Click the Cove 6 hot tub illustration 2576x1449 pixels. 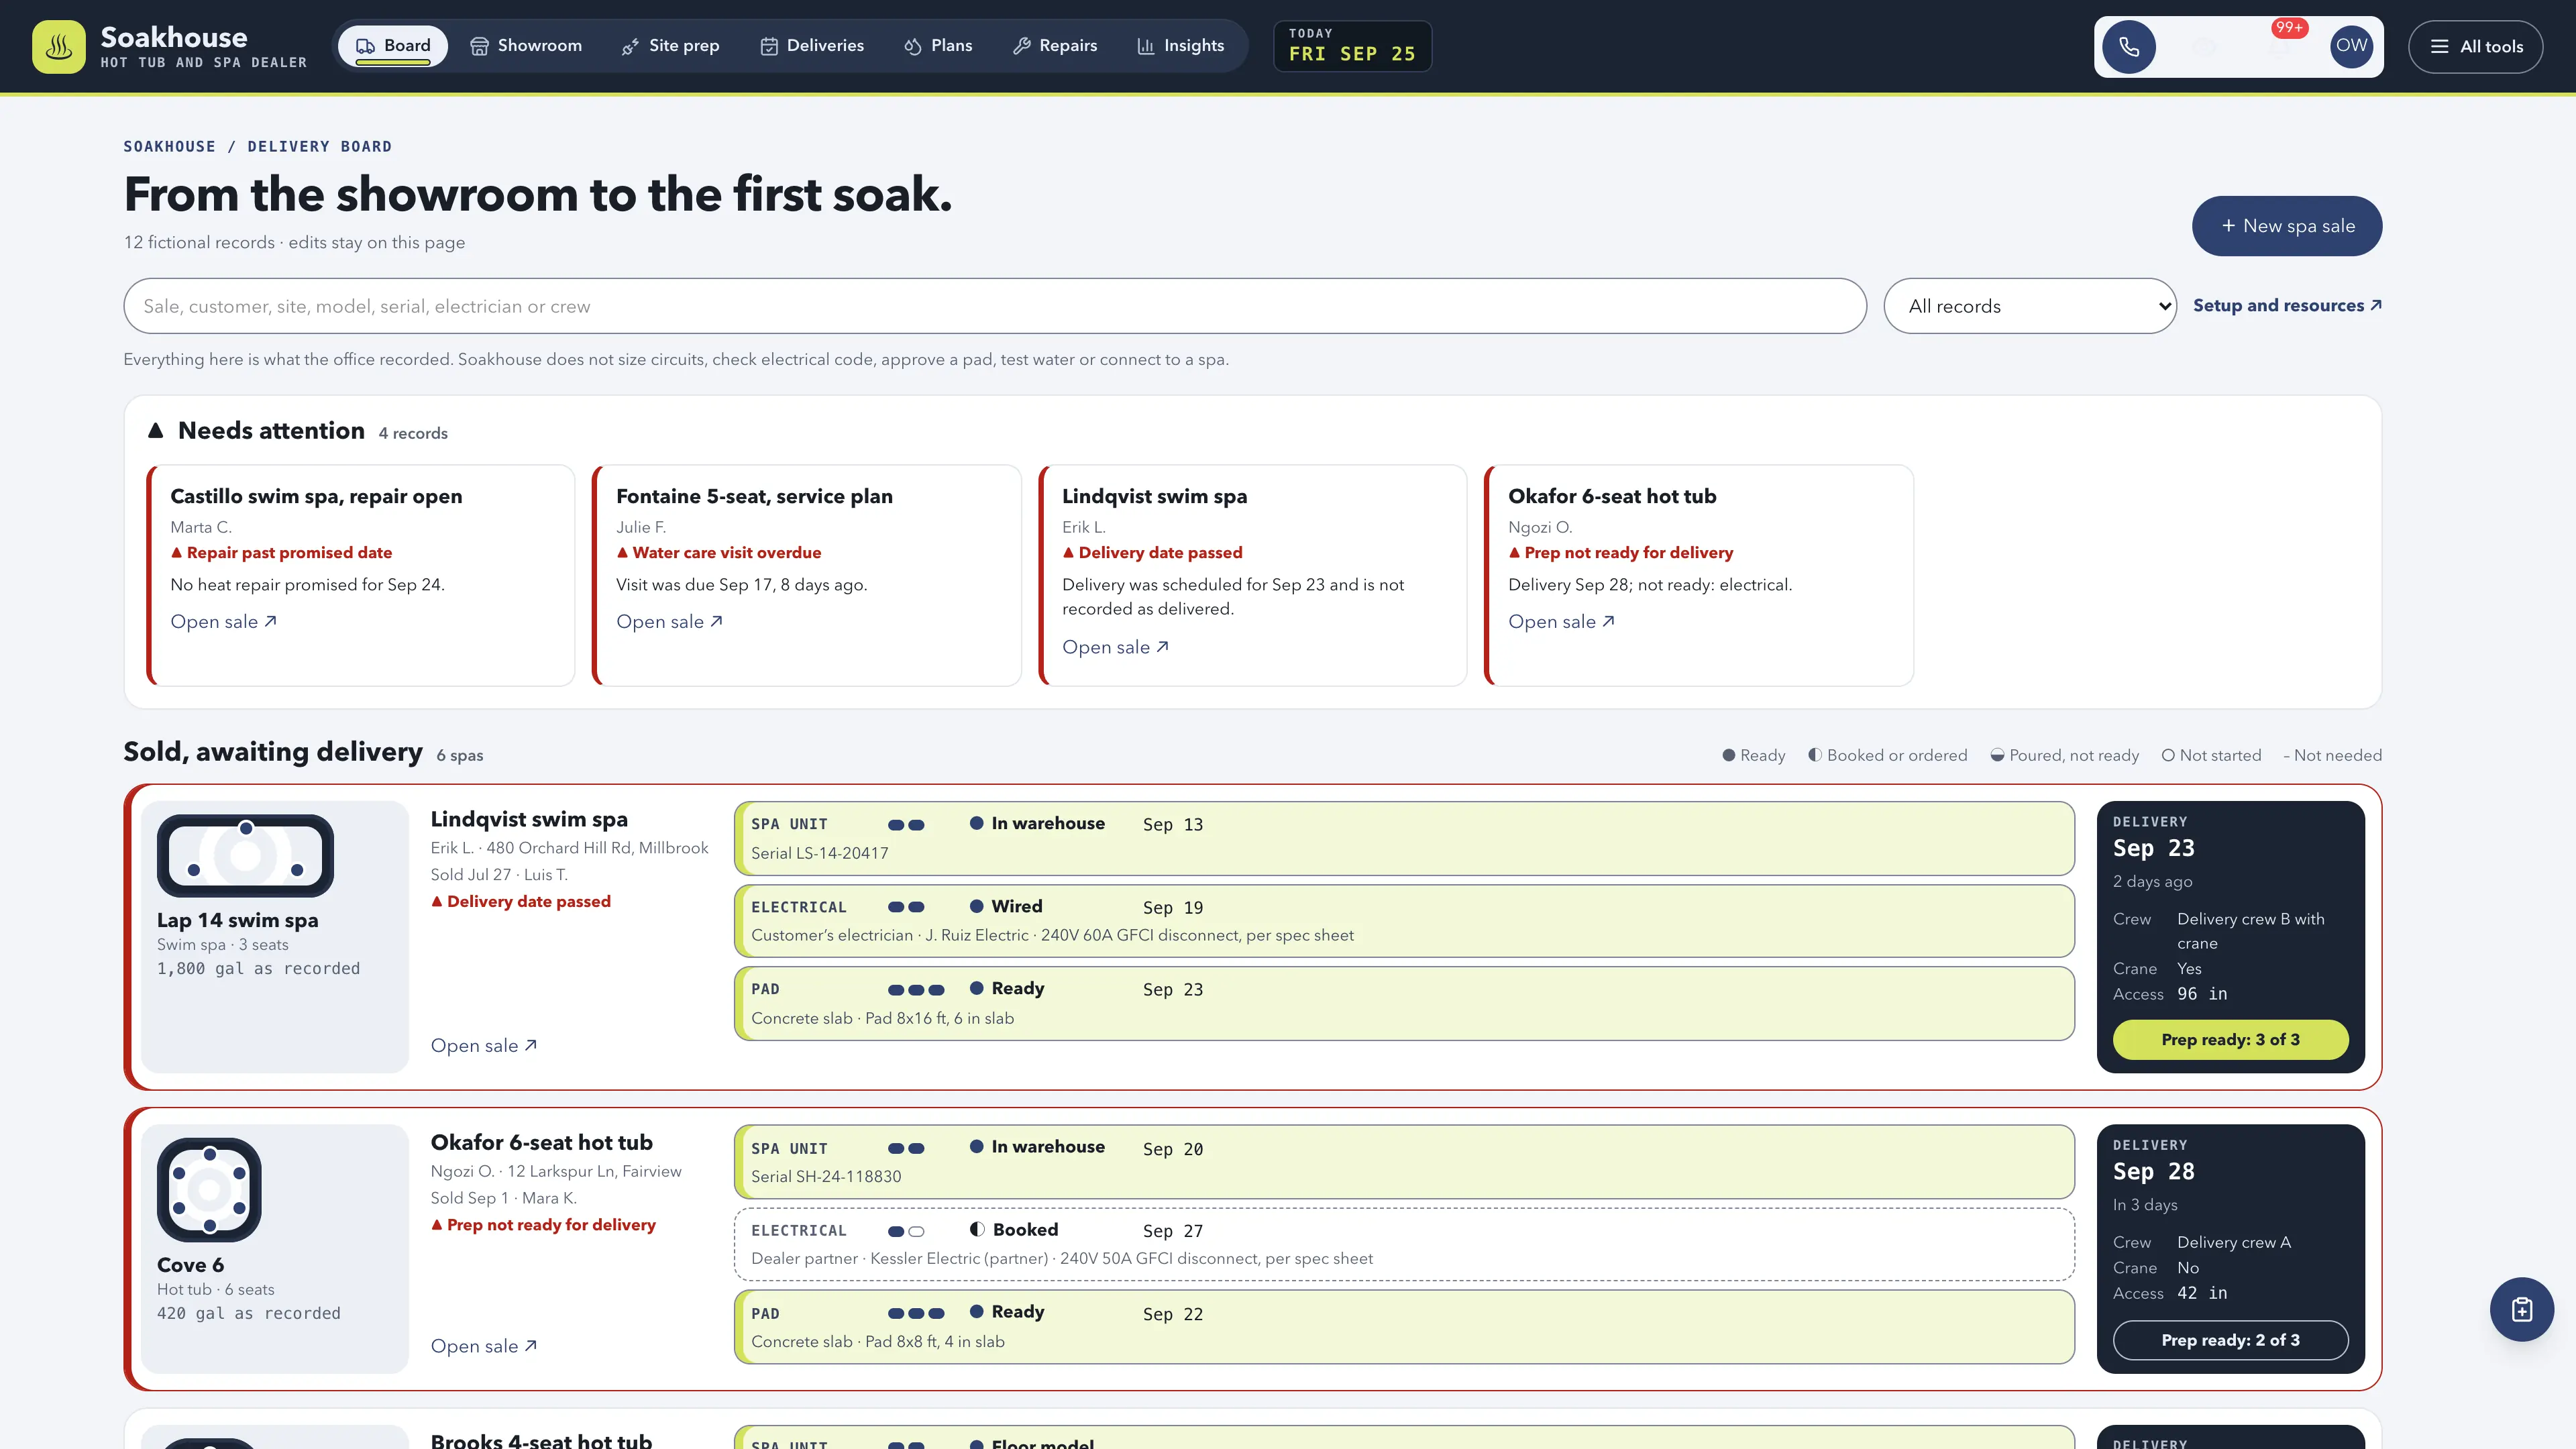coord(209,1190)
